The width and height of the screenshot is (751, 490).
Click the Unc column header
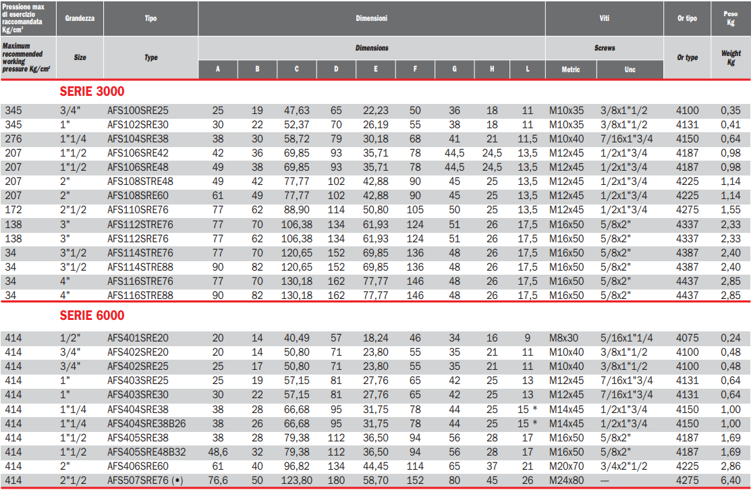click(x=630, y=70)
